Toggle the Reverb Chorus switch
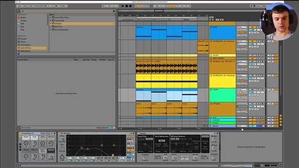Image resolution: width=299 pixels, height=168 pixels. [205, 136]
